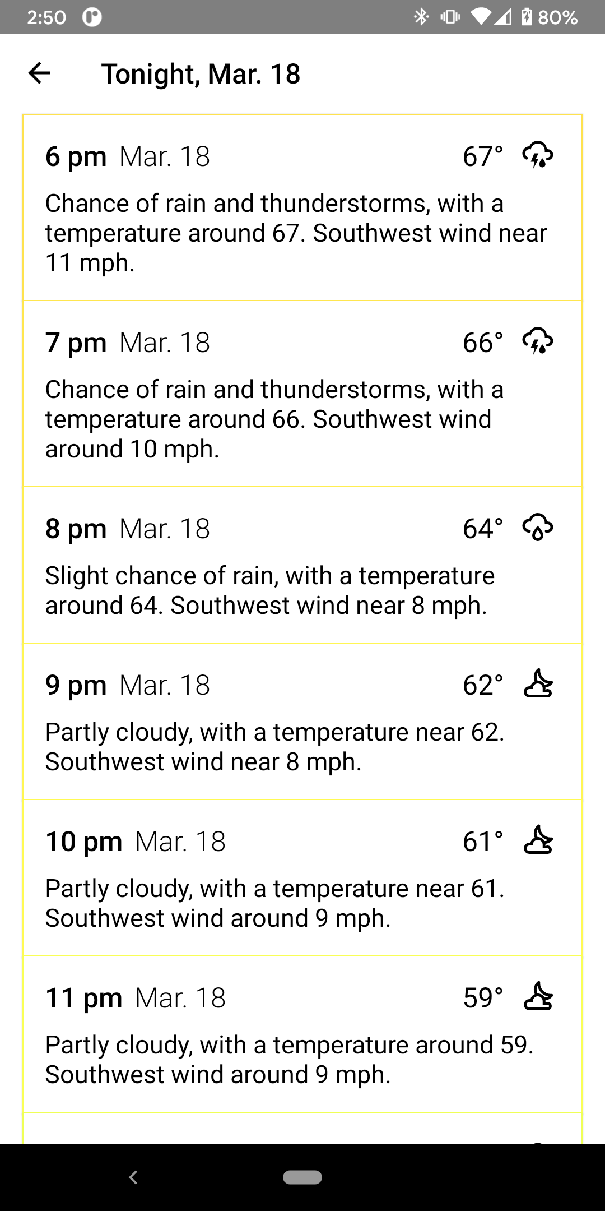
Task: Tap the back arrow icon
Action: coord(39,73)
